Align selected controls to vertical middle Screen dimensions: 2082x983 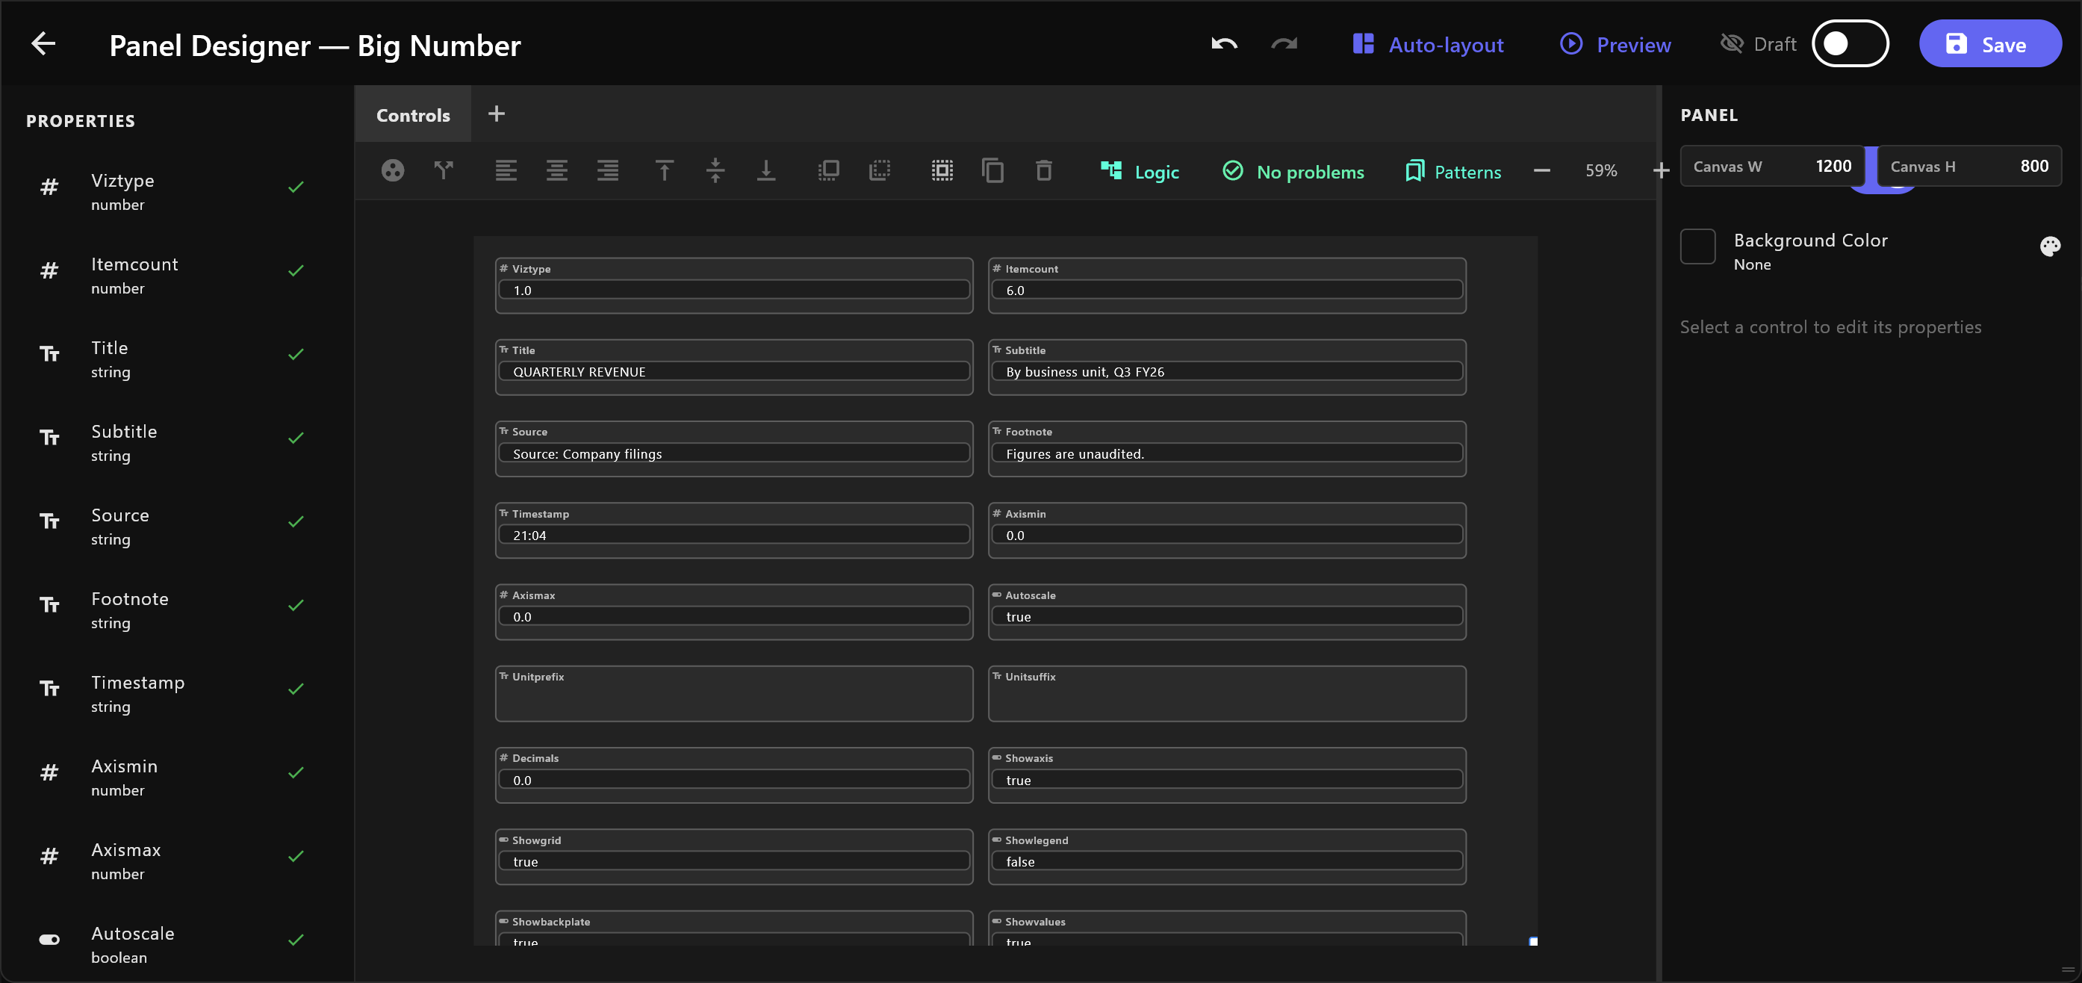(x=715, y=170)
